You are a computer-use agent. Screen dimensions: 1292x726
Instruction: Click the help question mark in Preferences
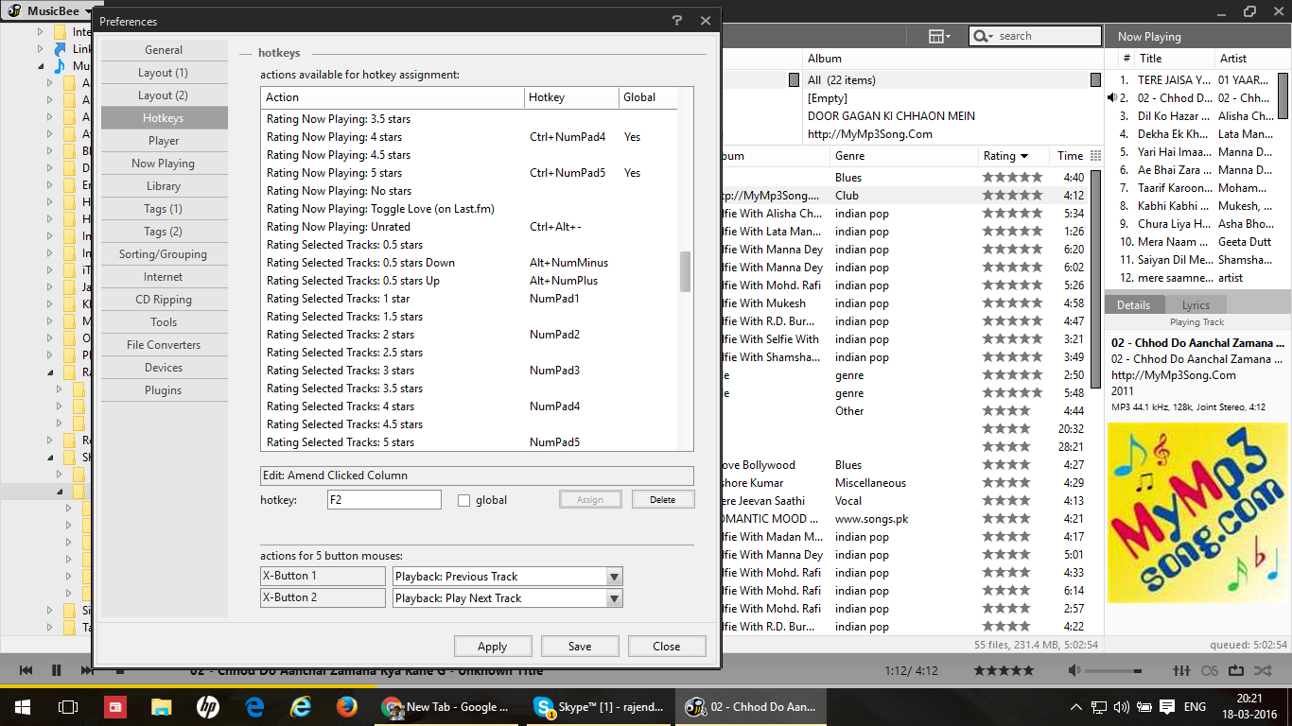tap(678, 21)
